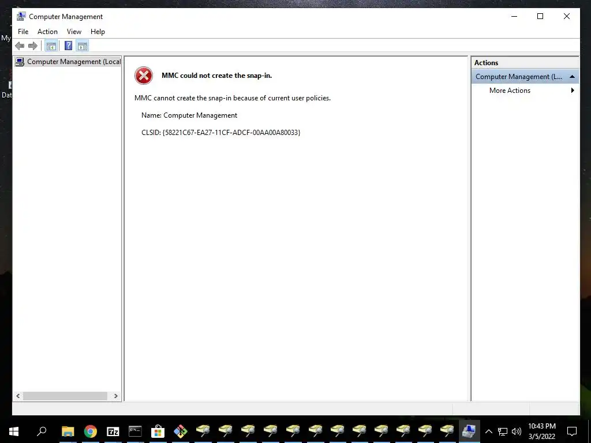The image size is (591, 443).
Task: Maximize the Computer Management window
Action: pyautogui.click(x=540, y=16)
